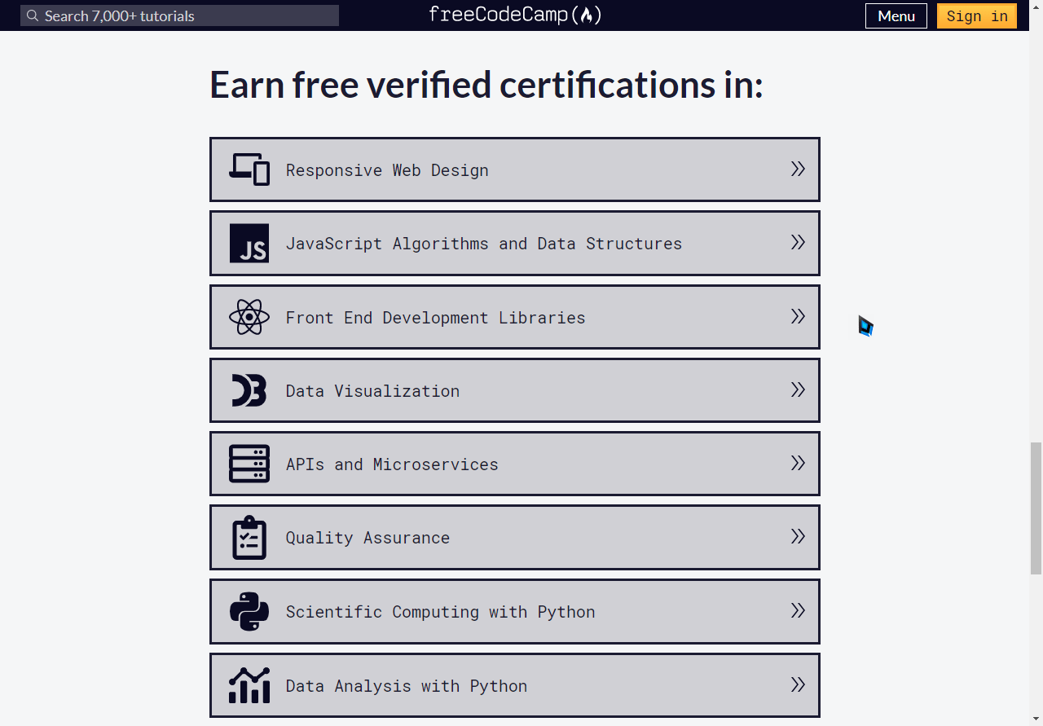Select Scientific Computing with Python
The width and height of the screenshot is (1043, 726).
(x=515, y=611)
